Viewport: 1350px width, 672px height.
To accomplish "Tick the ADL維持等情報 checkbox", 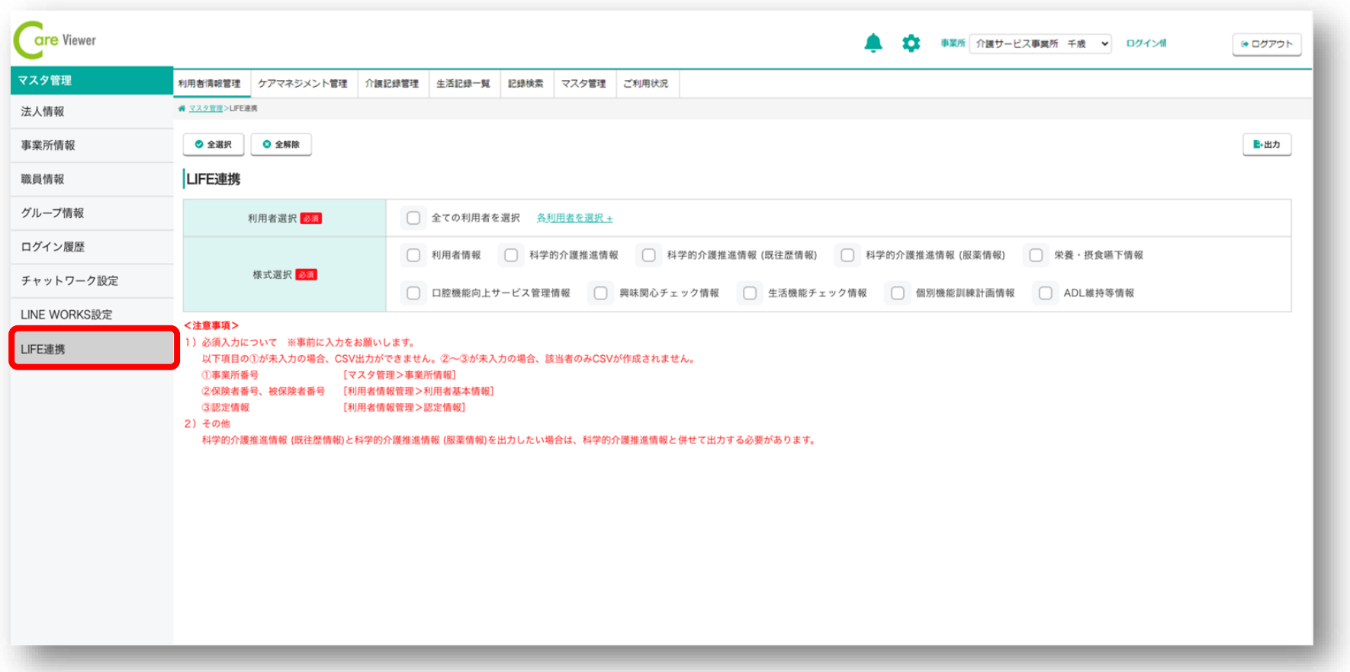I will (1046, 293).
